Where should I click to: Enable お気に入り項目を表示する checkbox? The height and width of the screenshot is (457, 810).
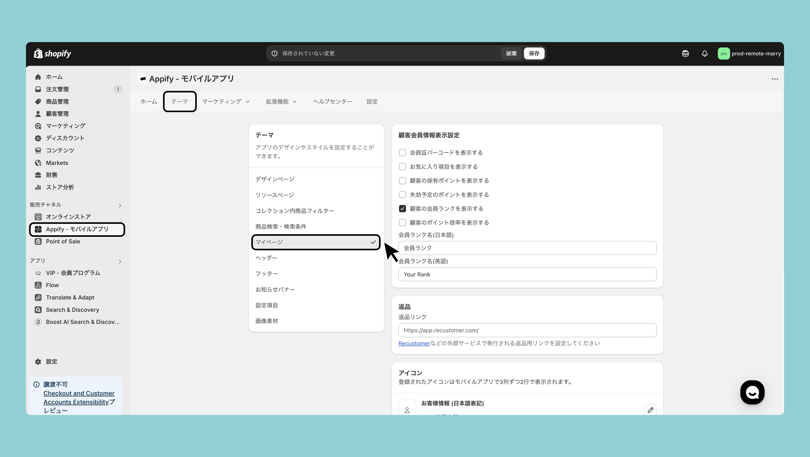point(402,166)
